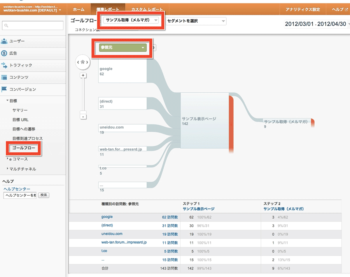350x277 pixels.
Task: Switch to the ホーム tab
Action: (x=79, y=9)
